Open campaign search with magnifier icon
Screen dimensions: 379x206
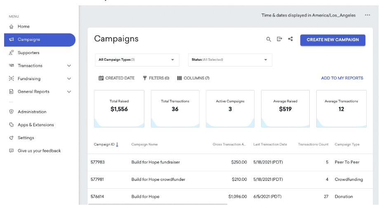click(268, 39)
